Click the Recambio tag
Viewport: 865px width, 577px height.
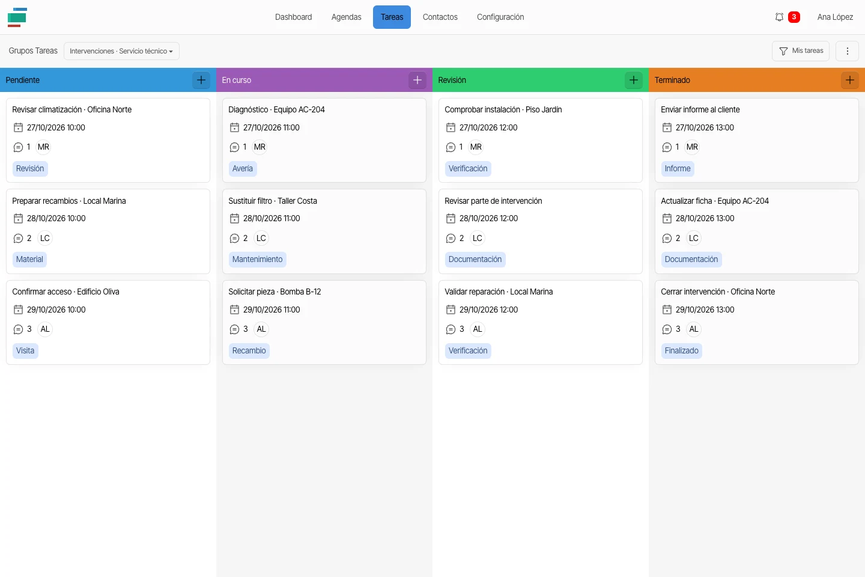[249, 351]
